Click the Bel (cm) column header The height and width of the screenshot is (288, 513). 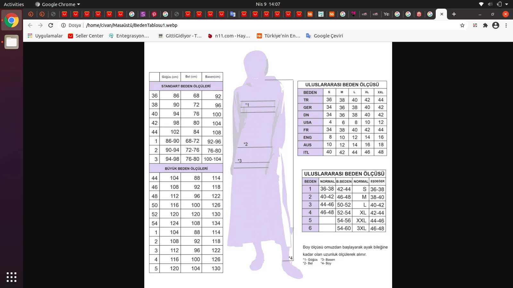pyautogui.click(x=191, y=77)
